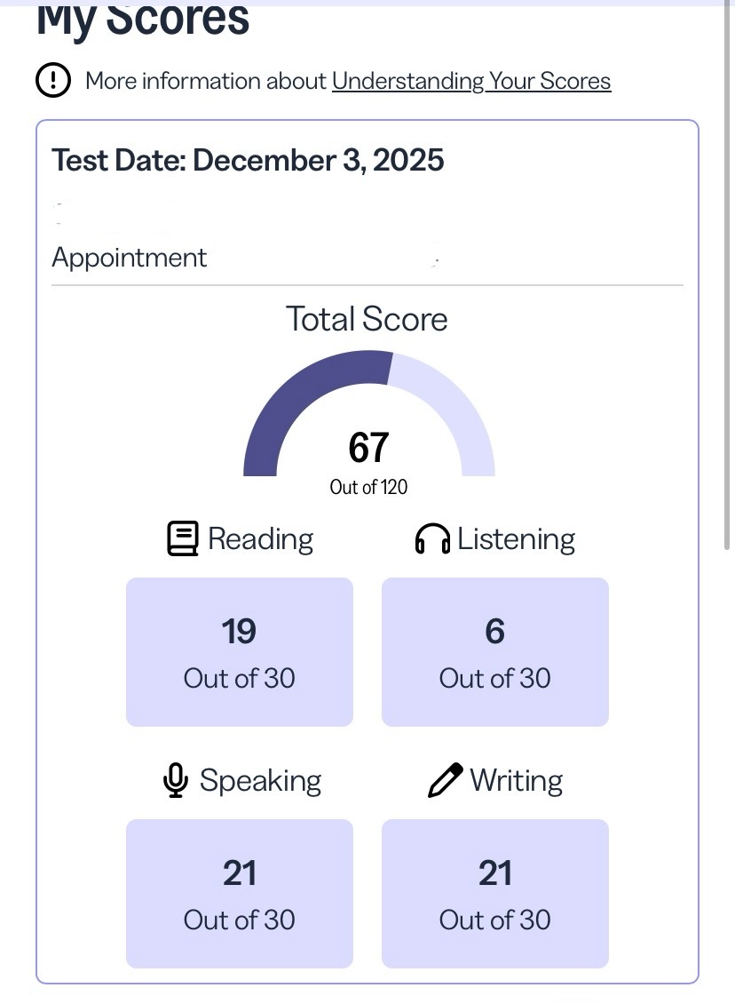Click the Speaking section label
Image resolution: width=735 pixels, height=1004 pixels.
point(260,780)
